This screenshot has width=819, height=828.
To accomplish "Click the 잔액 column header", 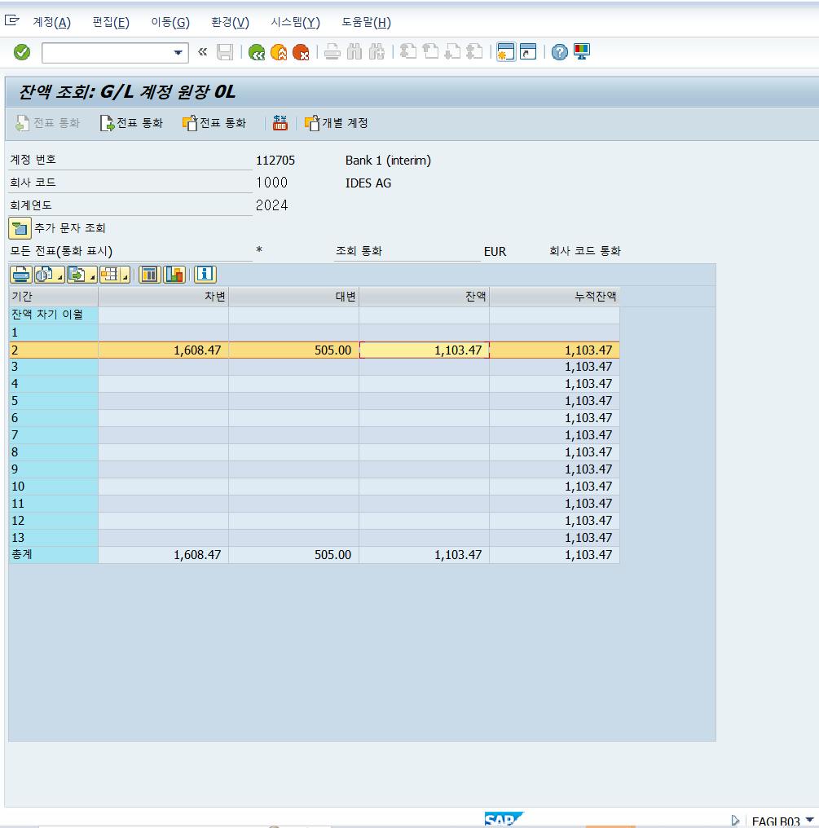I will tap(424, 297).
